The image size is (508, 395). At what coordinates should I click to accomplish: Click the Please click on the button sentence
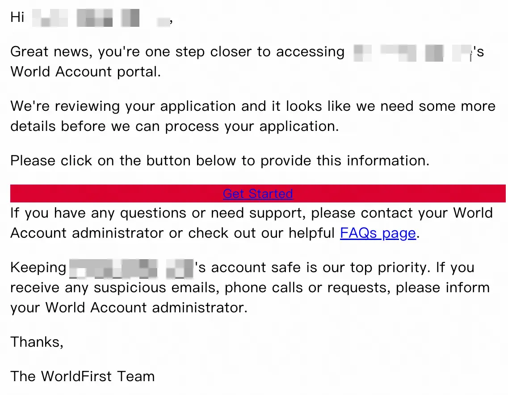click(220, 161)
